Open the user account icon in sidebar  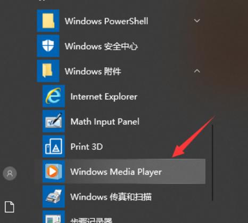point(10,173)
